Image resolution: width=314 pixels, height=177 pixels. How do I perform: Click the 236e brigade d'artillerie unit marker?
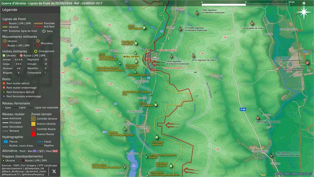(x=258, y=118)
